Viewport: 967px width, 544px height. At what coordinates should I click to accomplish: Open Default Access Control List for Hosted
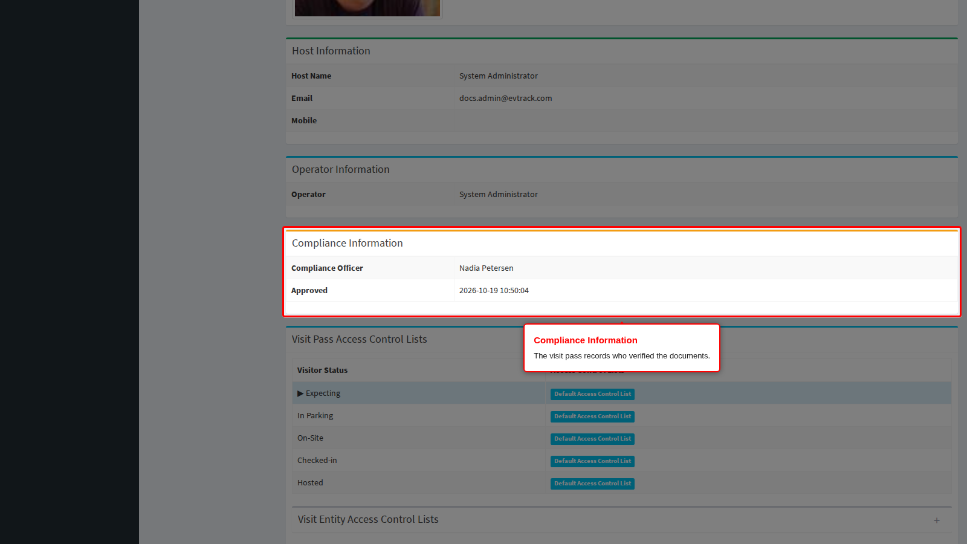(592, 484)
